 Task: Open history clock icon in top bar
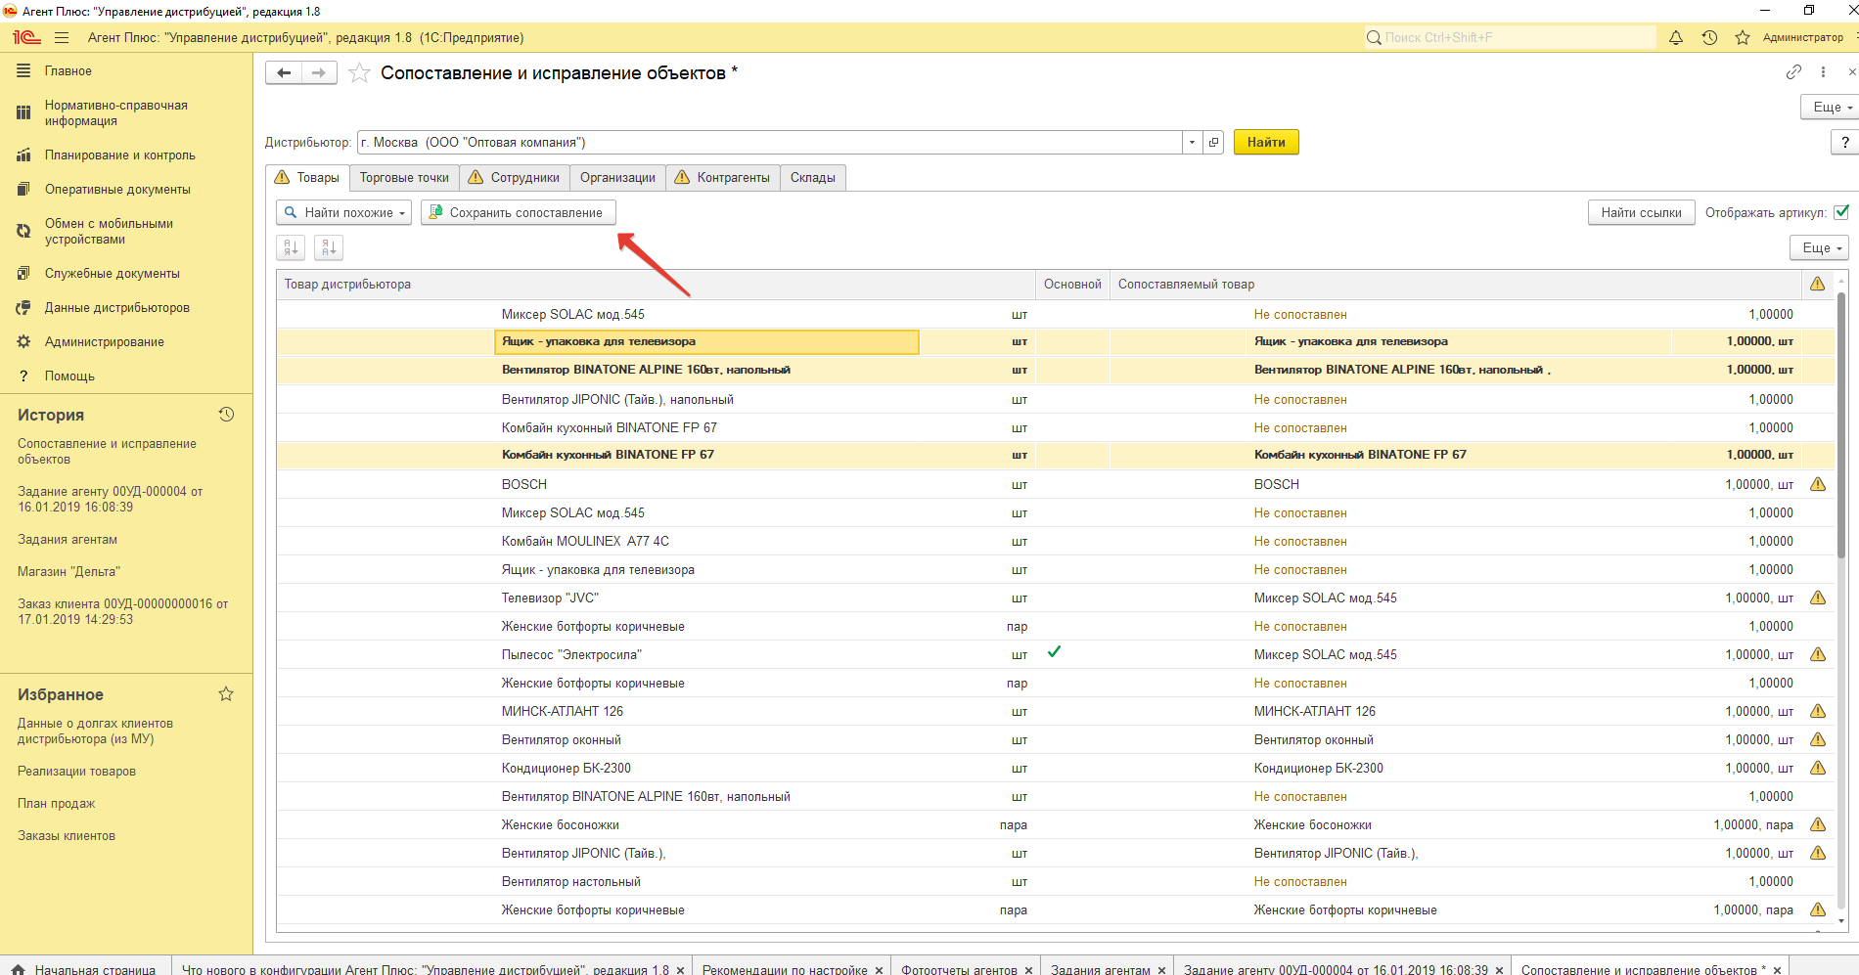coord(1709,37)
